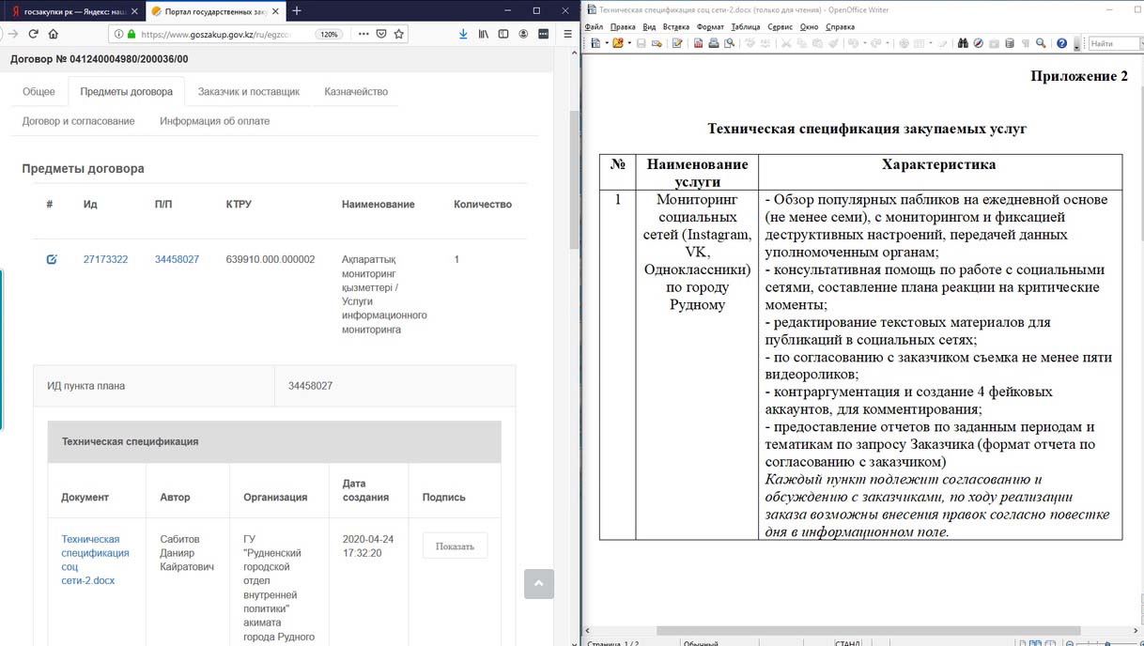Open Firefox downloads arrow icon
Viewport: 1144px width, 646px height.
click(x=463, y=34)
